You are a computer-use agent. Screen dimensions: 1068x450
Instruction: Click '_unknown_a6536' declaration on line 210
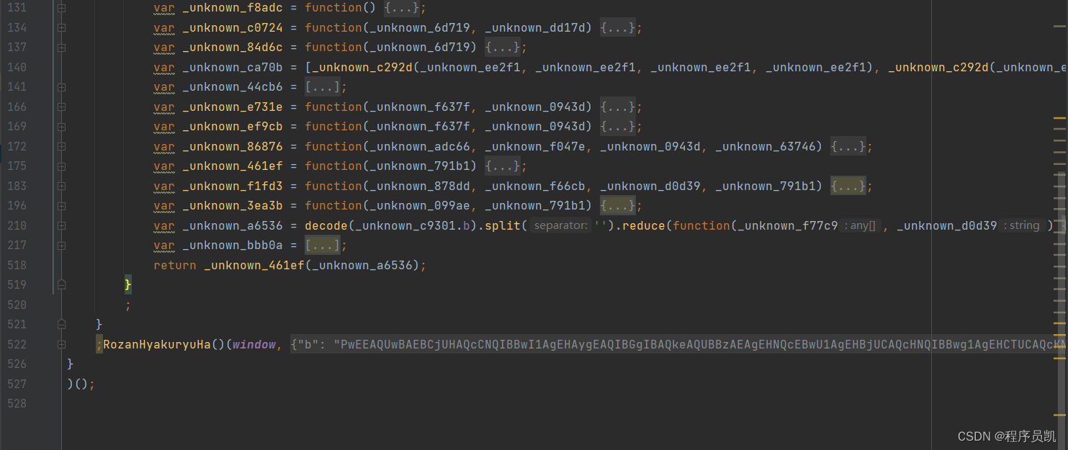233,226
